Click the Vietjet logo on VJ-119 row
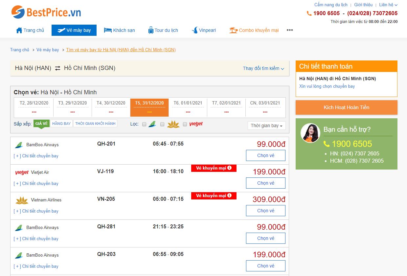Viewport: 407px width, 276px height. (22, 172)
